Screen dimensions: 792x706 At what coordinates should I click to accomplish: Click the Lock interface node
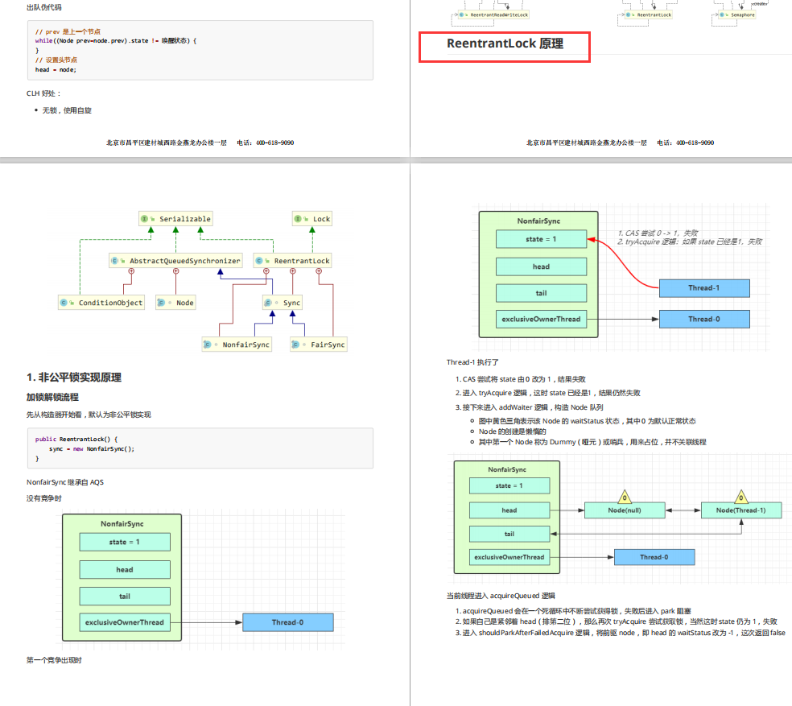(312, 219)
